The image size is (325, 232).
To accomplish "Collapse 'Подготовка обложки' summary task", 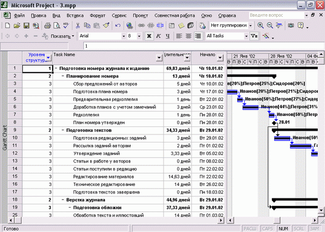I will (70, 208).
